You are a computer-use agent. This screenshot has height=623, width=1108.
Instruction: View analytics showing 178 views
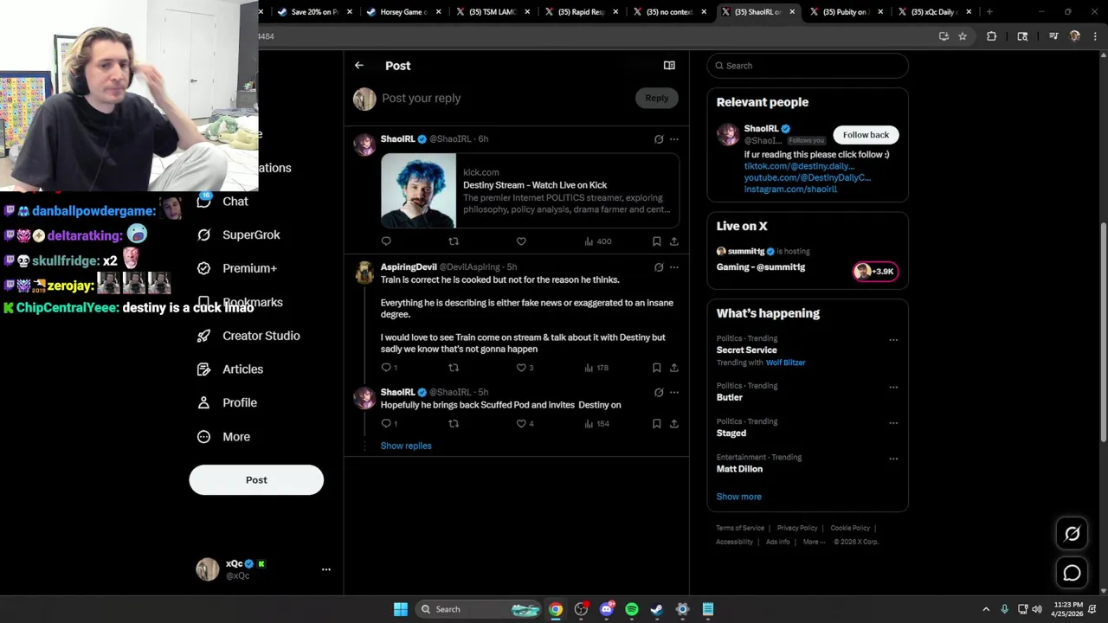(596, 368)
